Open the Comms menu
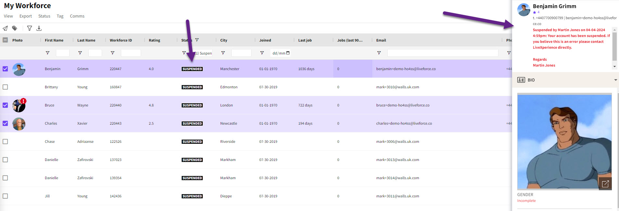 point(77,16)
